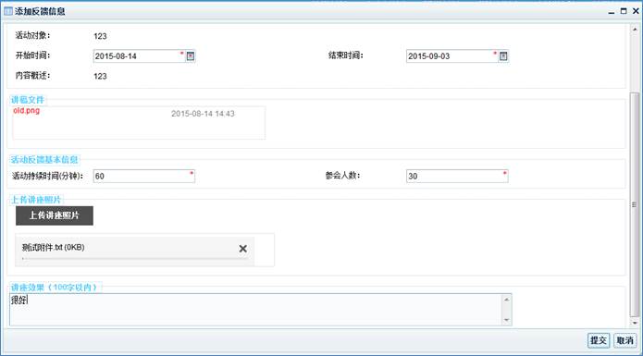Click into the 讲座效果 text area

(x=256, y=310)
